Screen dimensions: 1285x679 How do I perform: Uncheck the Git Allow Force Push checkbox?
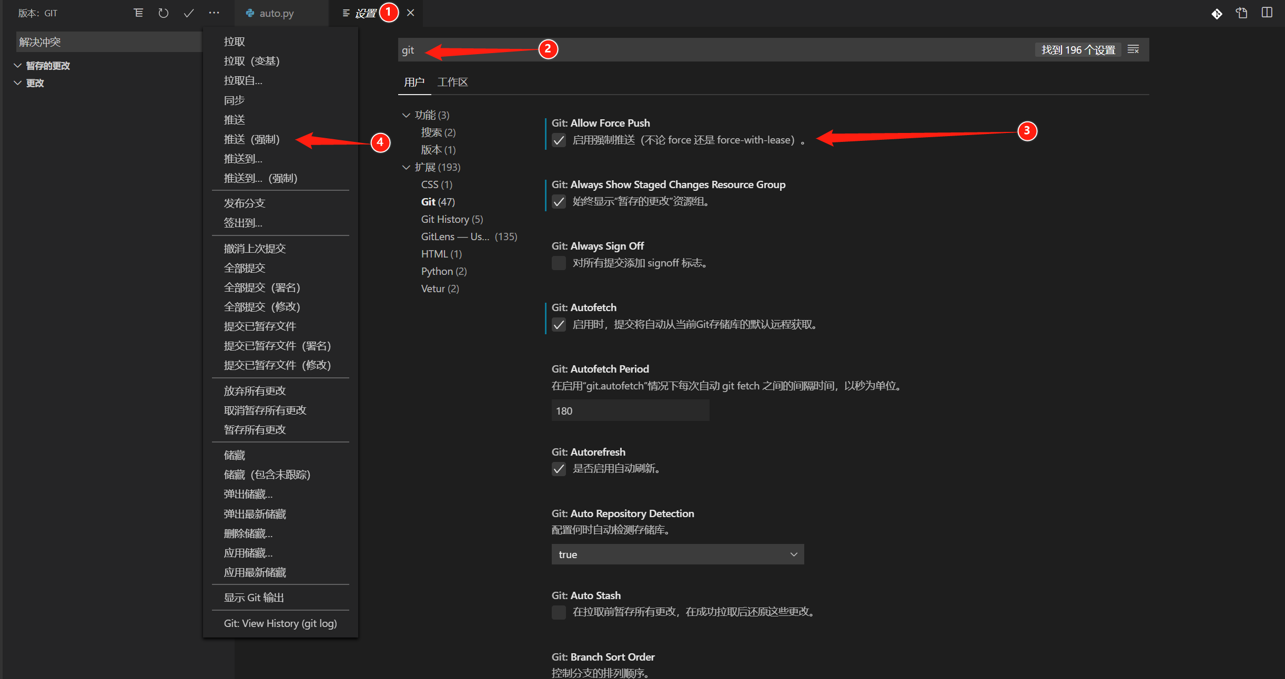point(559,140)
